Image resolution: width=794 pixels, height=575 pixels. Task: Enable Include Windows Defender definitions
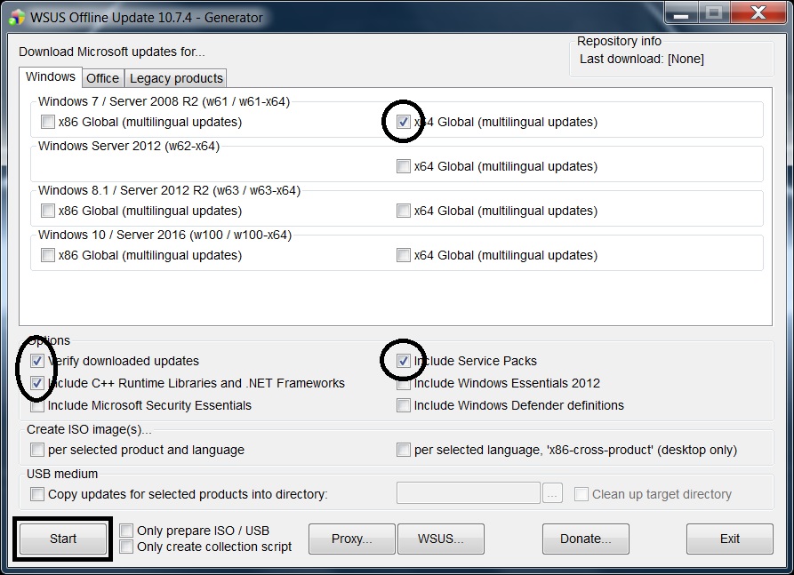click(x=404, y=405)
